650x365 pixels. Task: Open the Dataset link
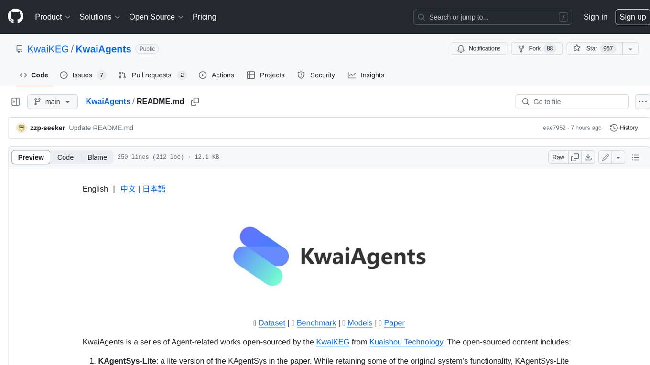tap(271, 323)
